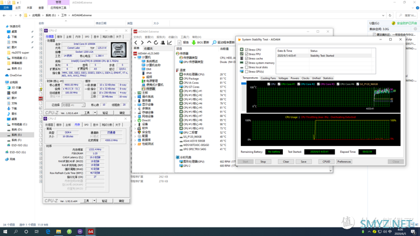420x236 pixels.
Task: Toggle CPU Core #1 graph legend checkbox
Action: click(x=279, y=84)
